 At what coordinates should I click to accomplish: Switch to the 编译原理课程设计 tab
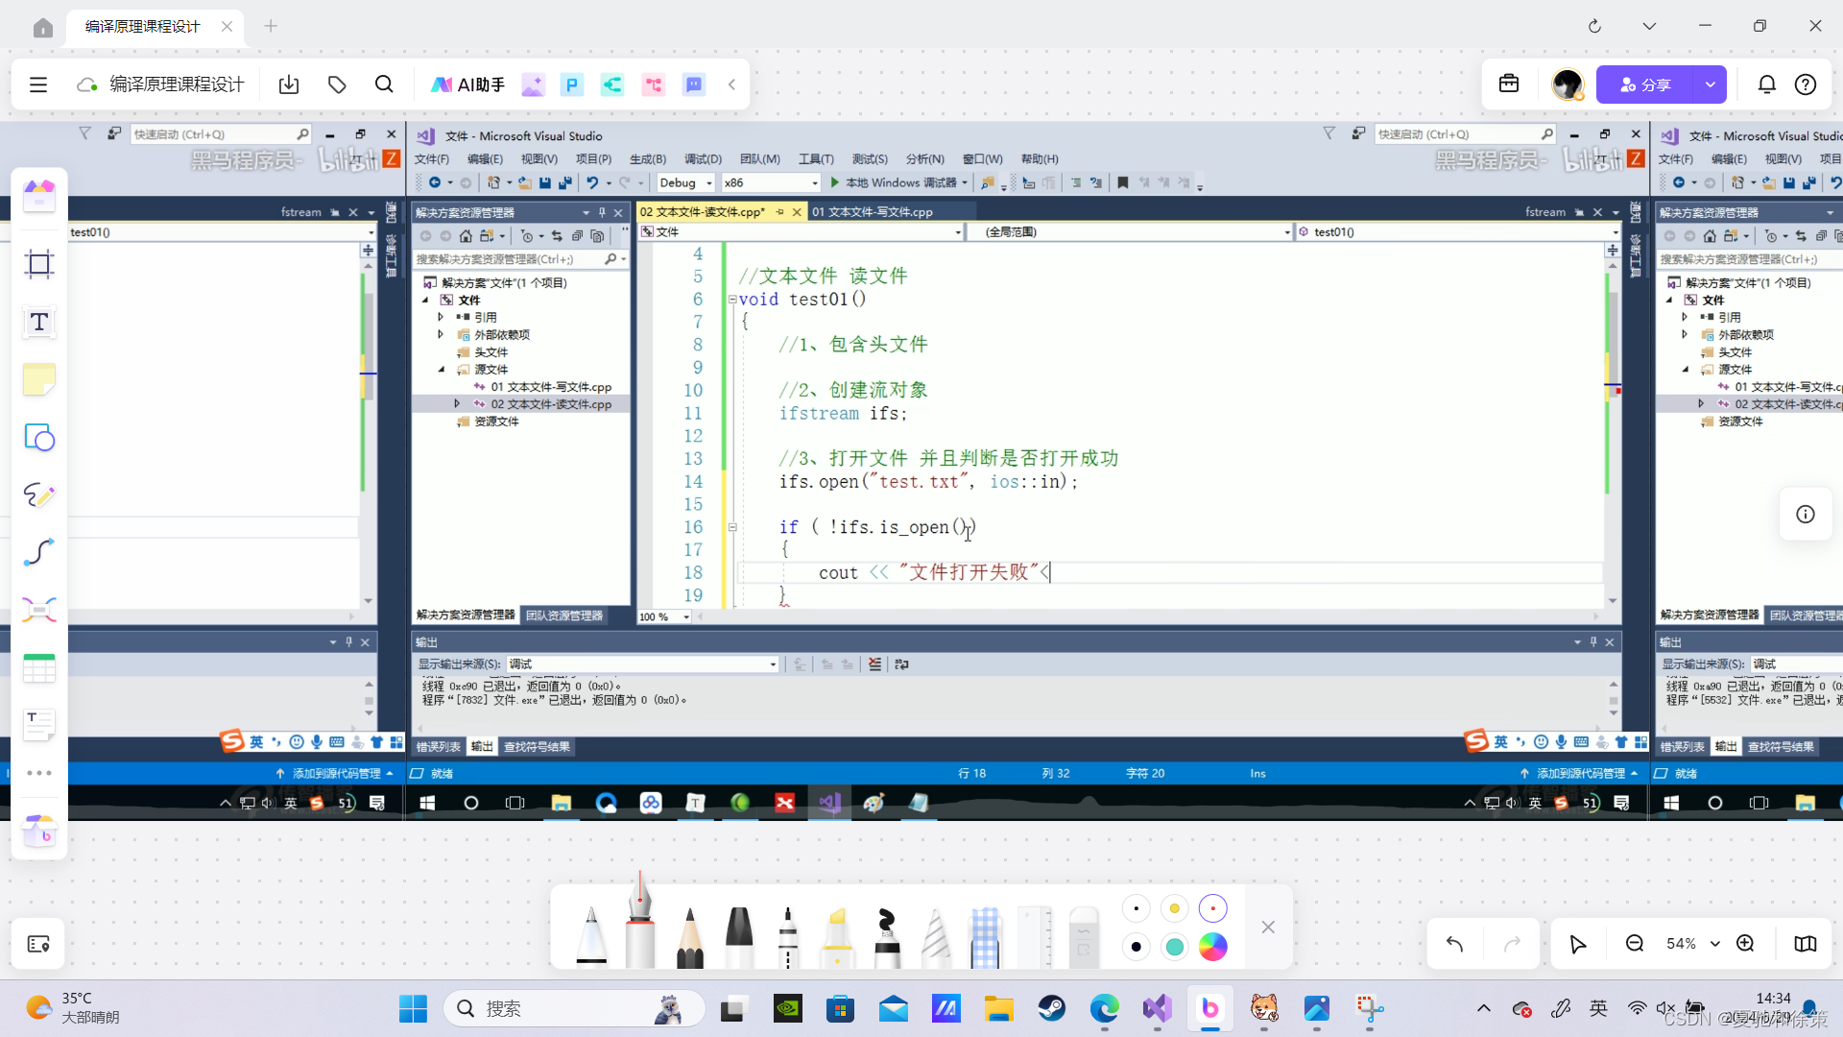coord(144,26)
